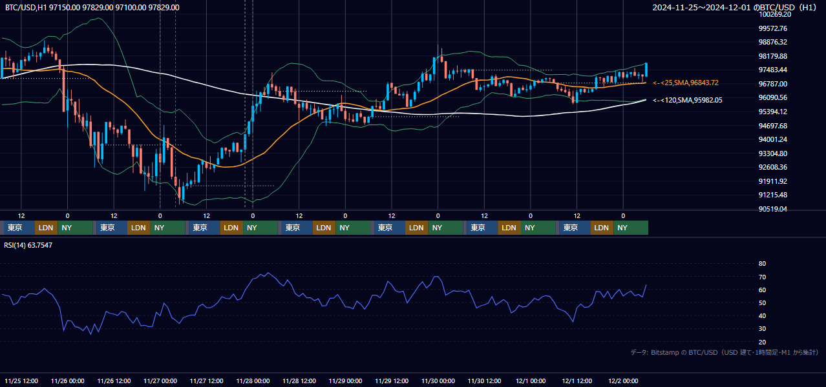Click the BTC/USD,H1 OHLC header text

pyautogui.click(x=92, y=7)
